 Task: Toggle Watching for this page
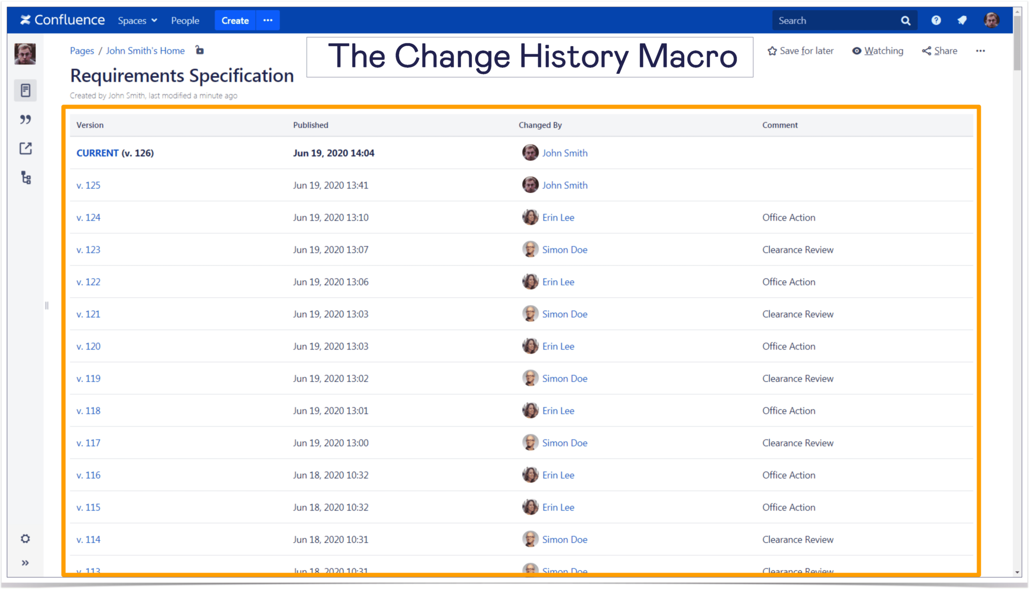pyautogui.click(x=877, y=50)
